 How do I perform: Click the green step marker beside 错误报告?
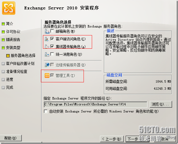pos(3,40)
